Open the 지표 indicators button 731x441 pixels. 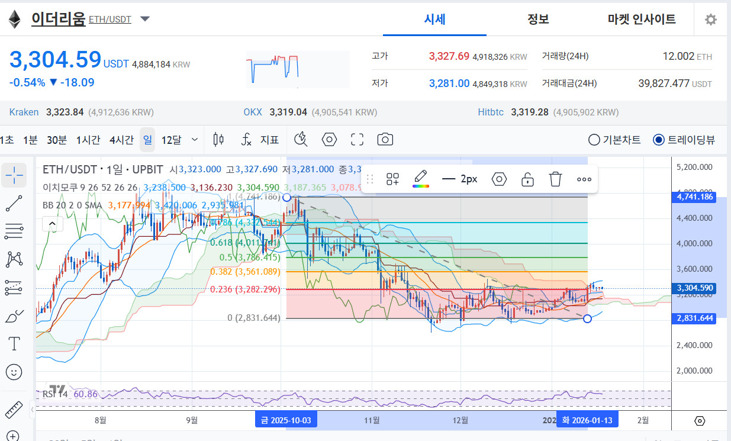(261, 140)
